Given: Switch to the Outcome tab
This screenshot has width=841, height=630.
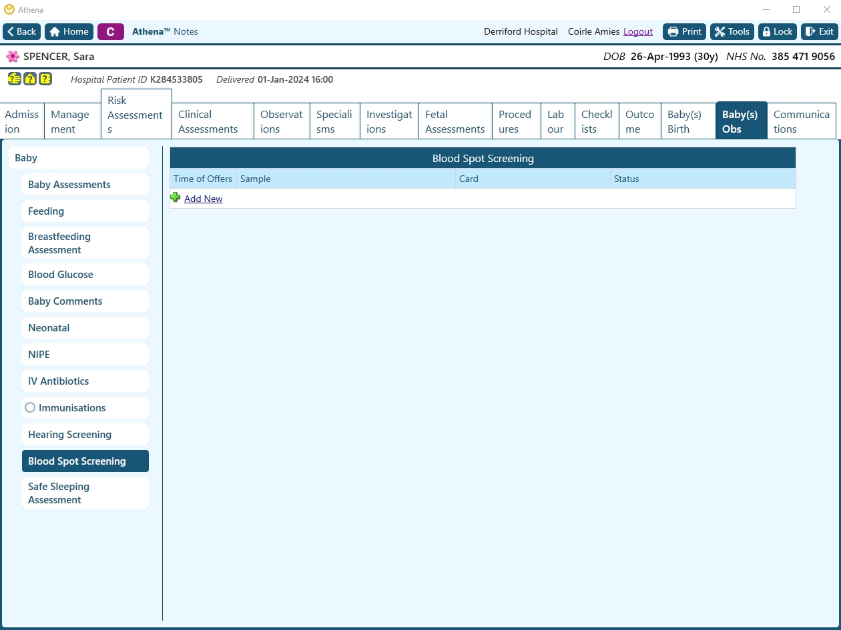Looking at the screenshot, I should pyautogui.click(x=639, y=121).
